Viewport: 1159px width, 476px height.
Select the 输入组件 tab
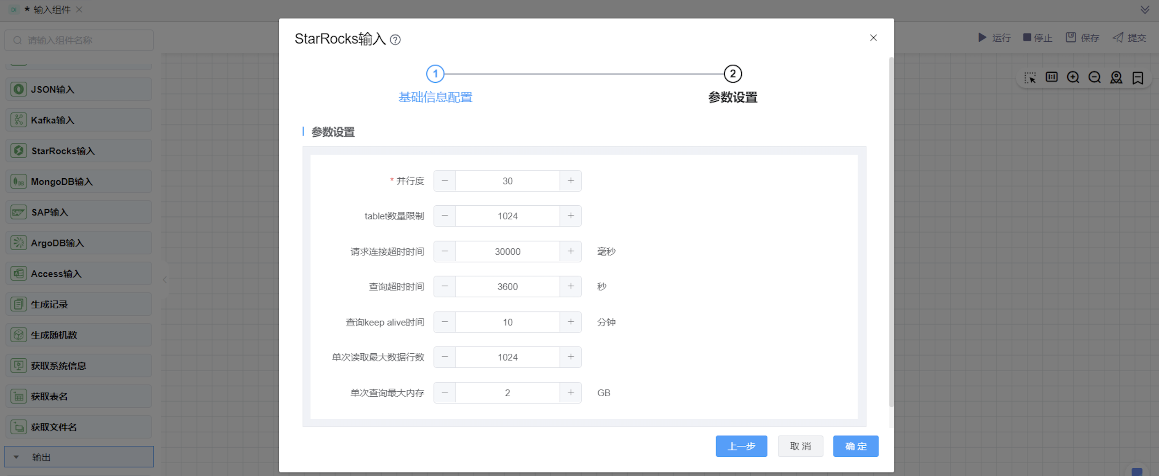[x=51, y=9]
